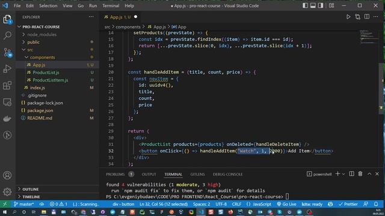
Task: Open the Docker view
Action: tap(7, 119)
